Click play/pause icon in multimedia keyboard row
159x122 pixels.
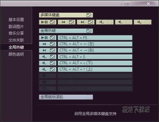45,22
